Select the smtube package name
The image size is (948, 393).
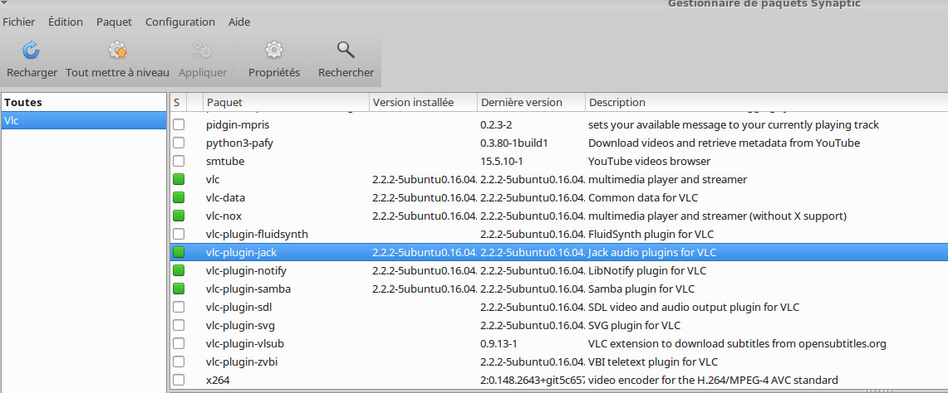pos(225,161)
